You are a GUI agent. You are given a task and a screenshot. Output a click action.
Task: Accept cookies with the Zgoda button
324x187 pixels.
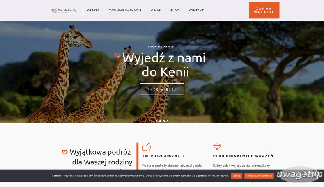pos(237,176)
